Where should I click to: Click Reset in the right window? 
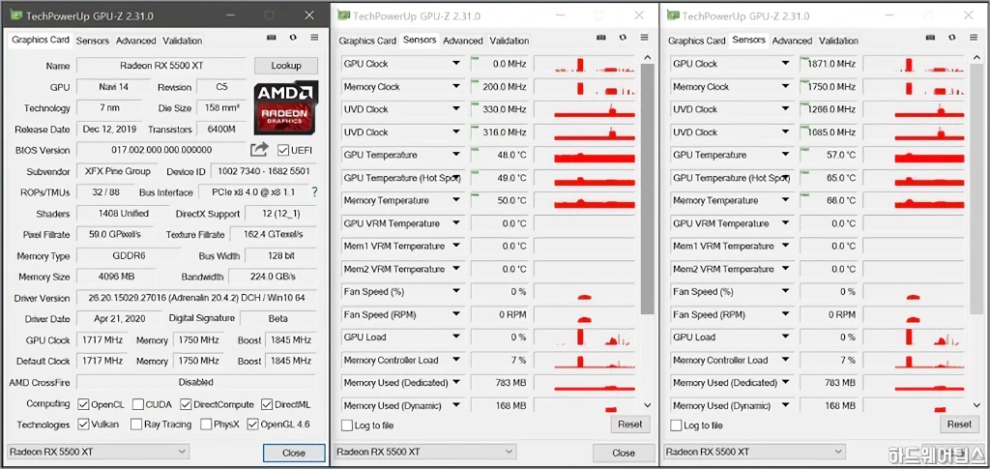coord(960,425)
